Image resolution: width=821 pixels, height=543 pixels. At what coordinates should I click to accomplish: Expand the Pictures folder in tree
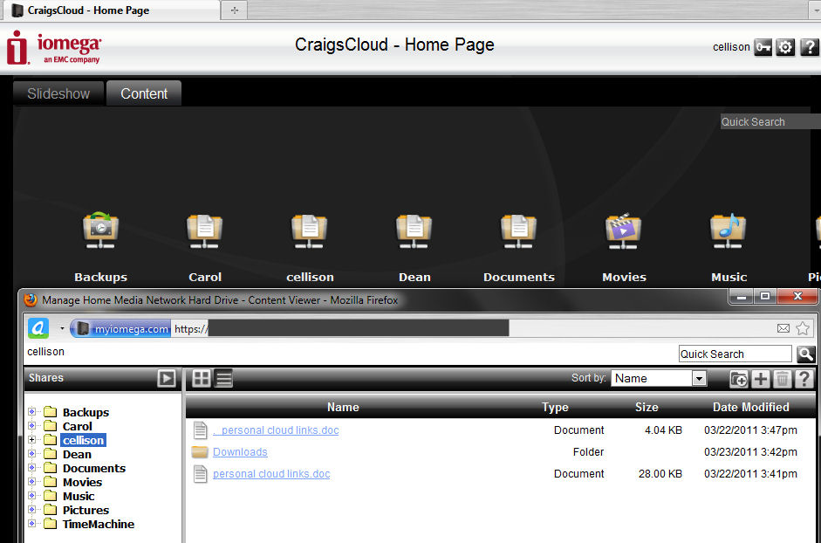[32, 510]
